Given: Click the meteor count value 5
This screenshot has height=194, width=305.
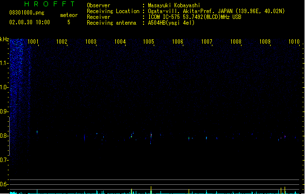Looking at the screenshot, I should pyautogui.click(x=69, y=22).
